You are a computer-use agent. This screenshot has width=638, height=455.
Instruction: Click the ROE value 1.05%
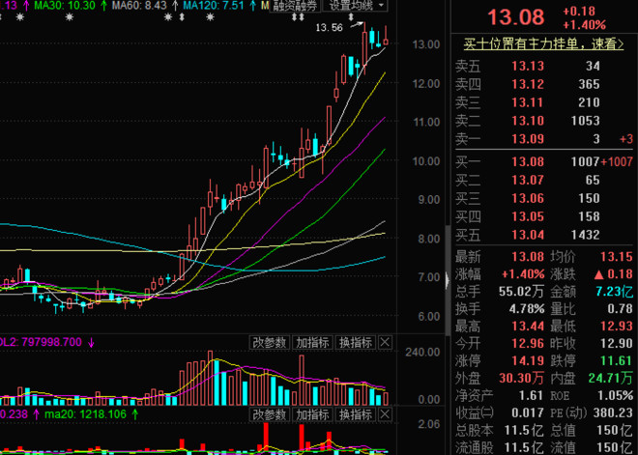click(x=615, y=396)
